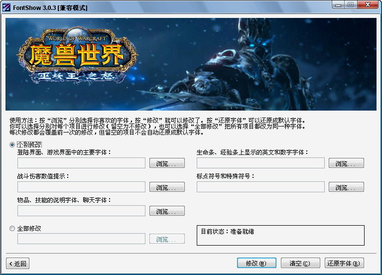This screenshot has height=275, width=382.
Task: Click the 战斗伤害数值提示 input field
Action: click(x=81, y=187)
